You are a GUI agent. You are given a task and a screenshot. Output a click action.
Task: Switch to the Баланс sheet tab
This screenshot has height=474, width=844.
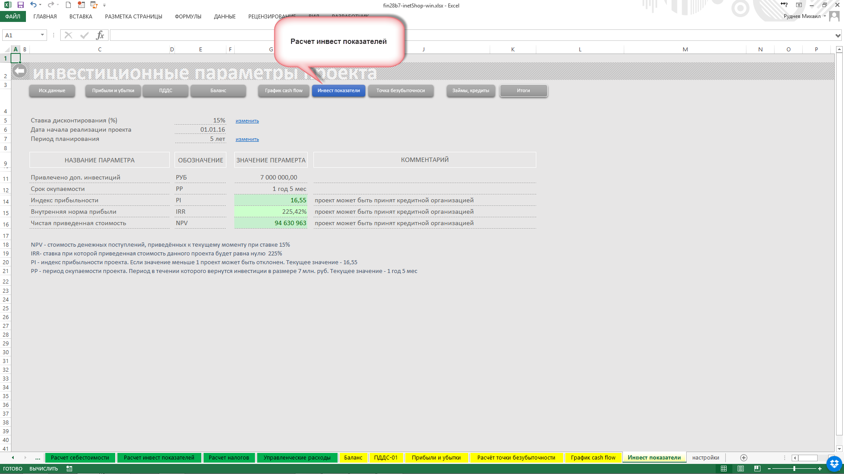pyautogui.click(x=353, y=457)
